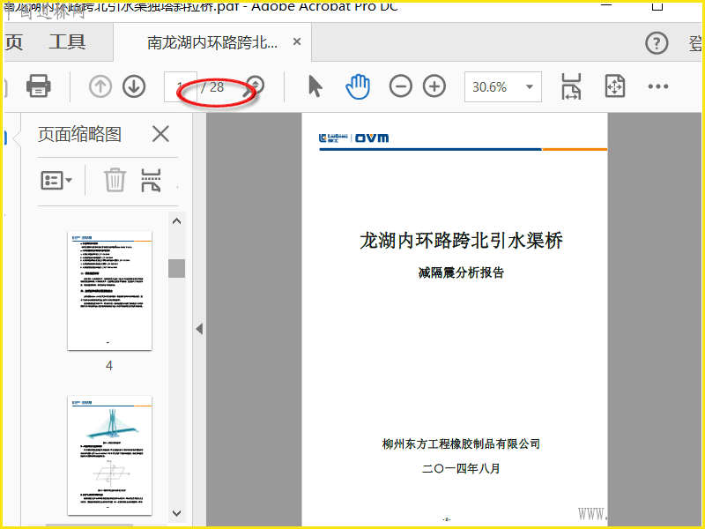705x529 pixels.
Task: Open thumbnail options dropdown menu
Action: click(56, 181)
